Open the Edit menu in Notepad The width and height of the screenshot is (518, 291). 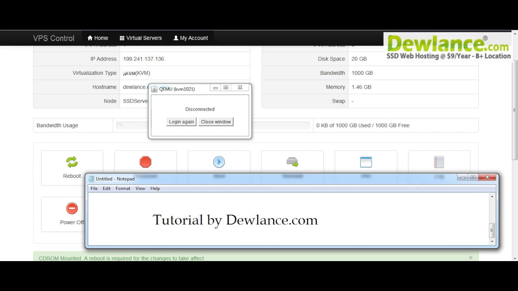pos(106,188)
